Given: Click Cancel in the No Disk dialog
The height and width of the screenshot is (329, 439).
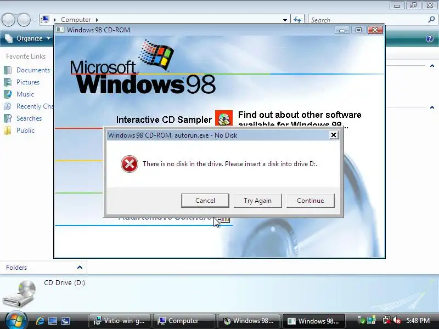Looking at the screenshot, I should click(205, 201).
